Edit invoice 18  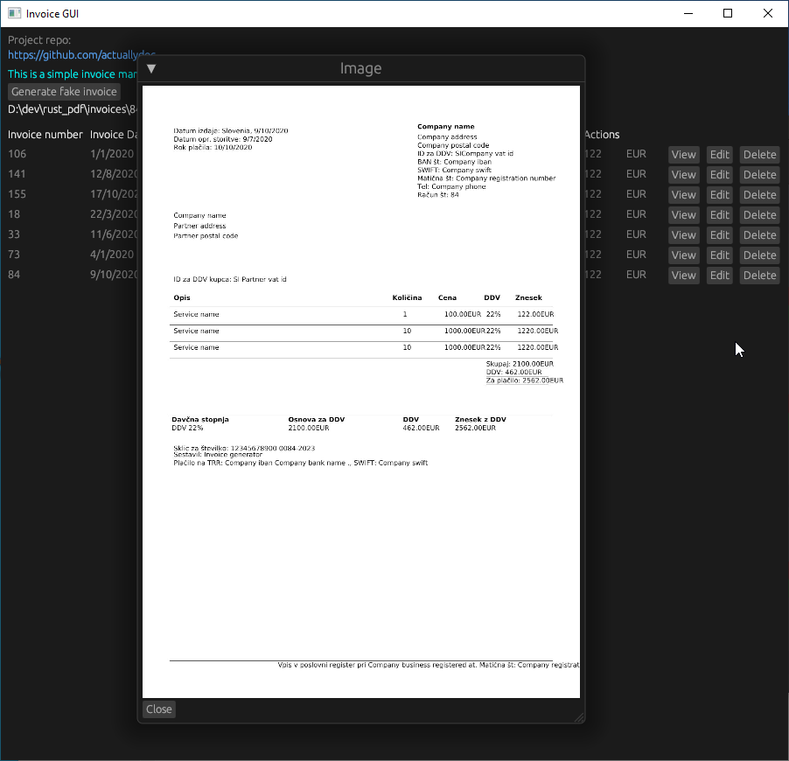[720, 215]
